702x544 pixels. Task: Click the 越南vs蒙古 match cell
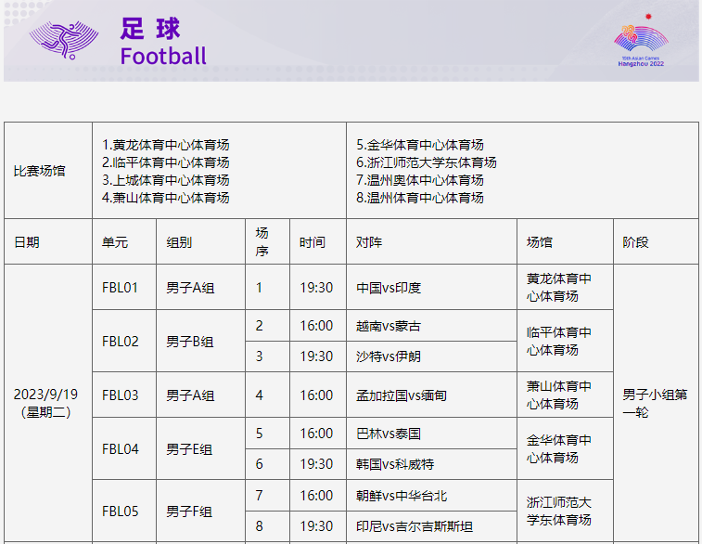431,326
